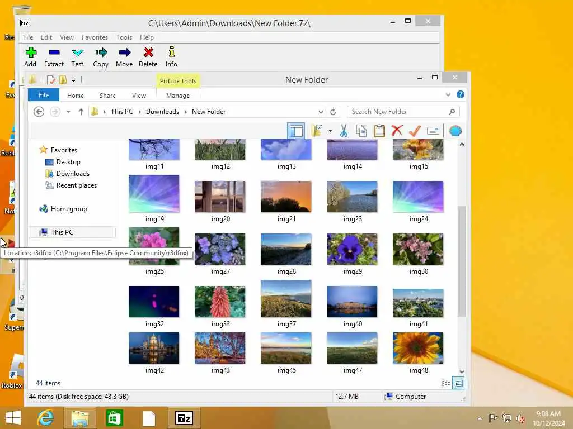Switch to the Share ribbon tab

click(107, 95)
